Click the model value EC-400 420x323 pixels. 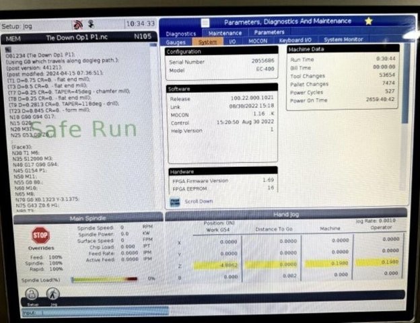[x=265, y=69]
